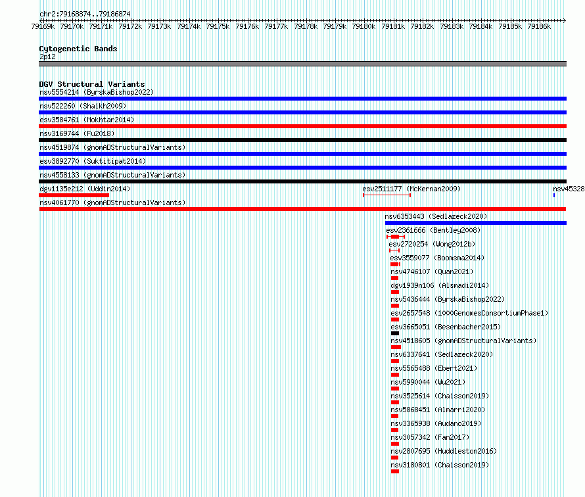Open the esv3559077 (Boomsma2014) label
Screen dimensions: 585x497
(x=437, y=258)
